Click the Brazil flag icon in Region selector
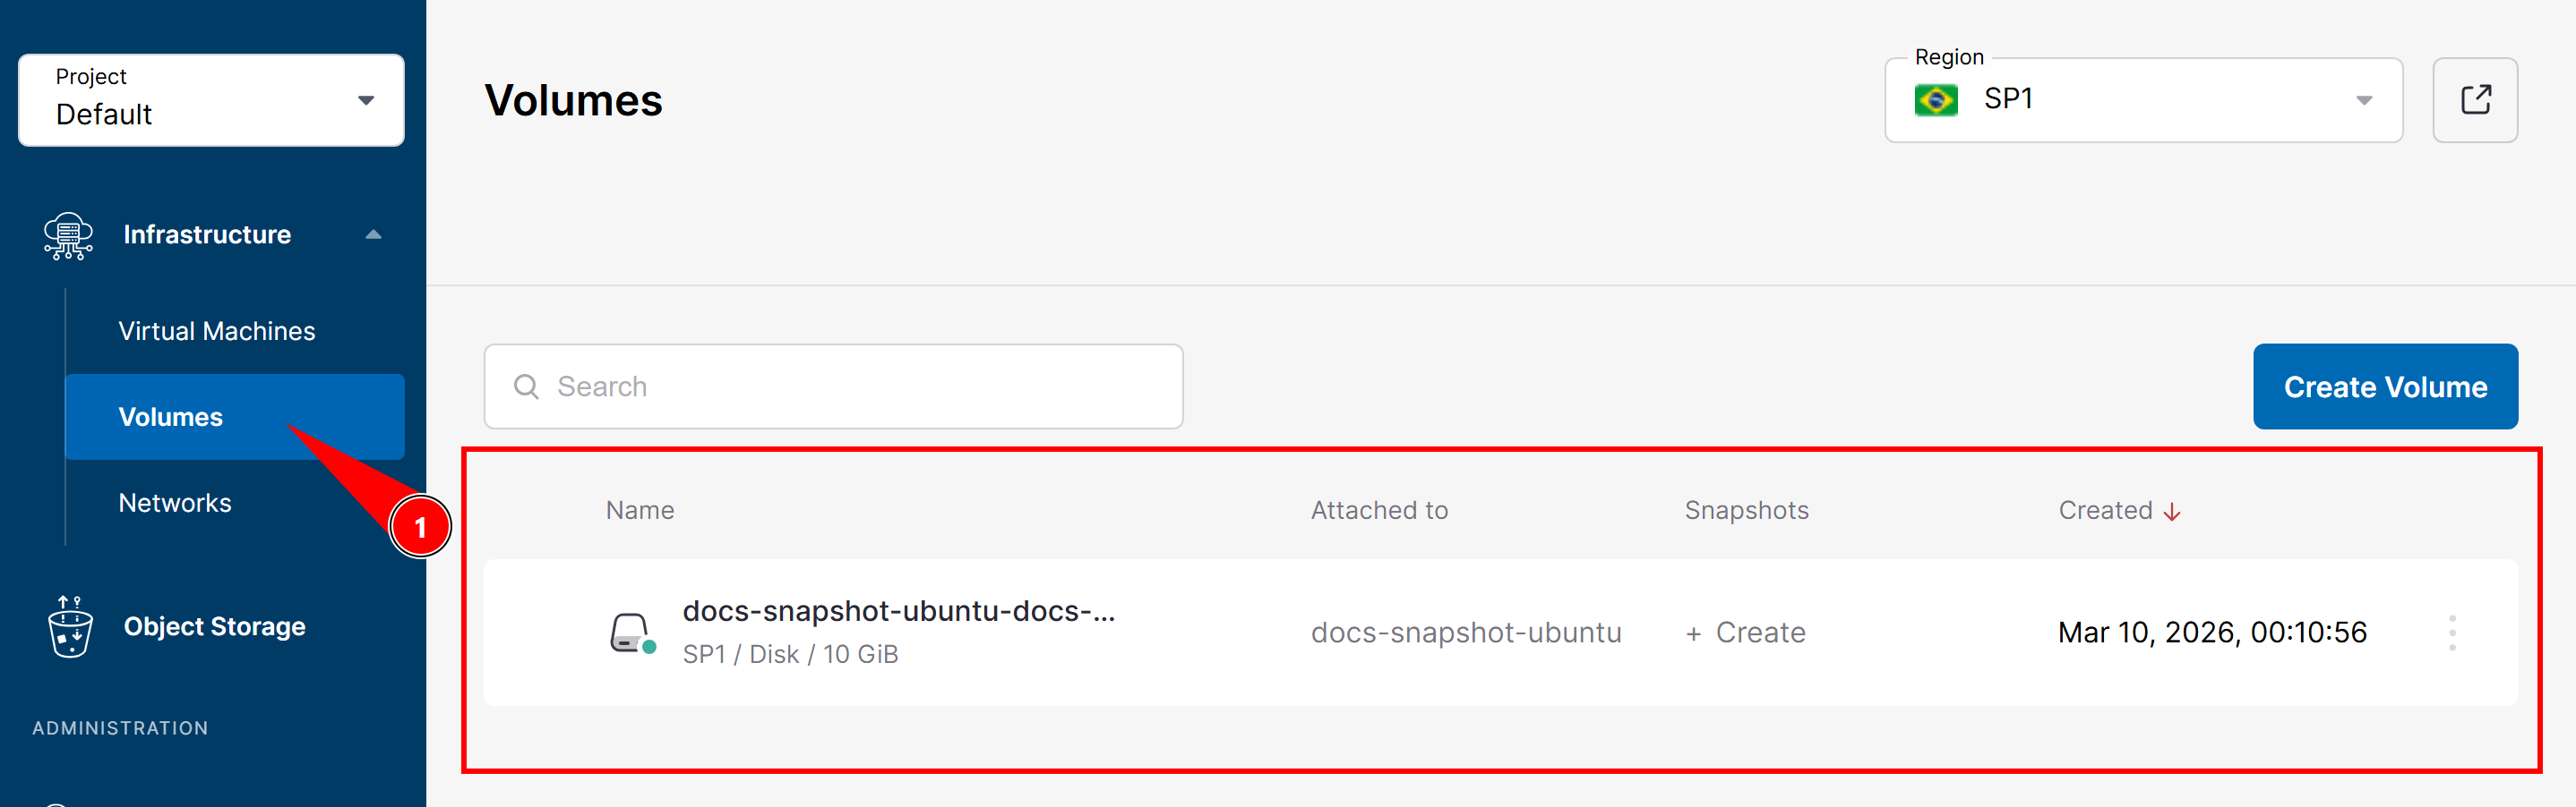The image size is (2576, 807). tap(1936, 100)
